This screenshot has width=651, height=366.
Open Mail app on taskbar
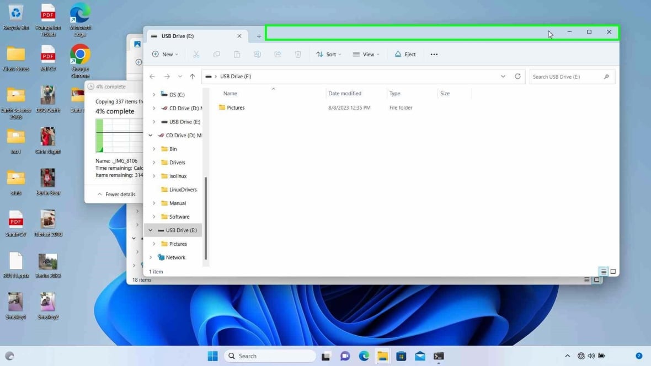click(x=420, y=356)
